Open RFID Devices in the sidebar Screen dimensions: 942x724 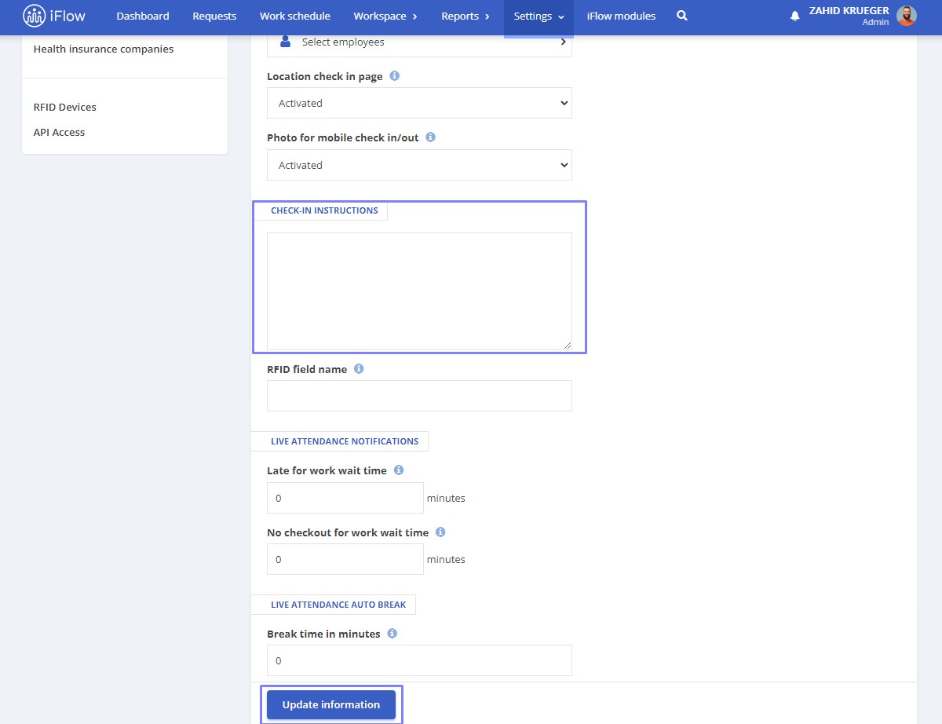[x=65, y=107]
